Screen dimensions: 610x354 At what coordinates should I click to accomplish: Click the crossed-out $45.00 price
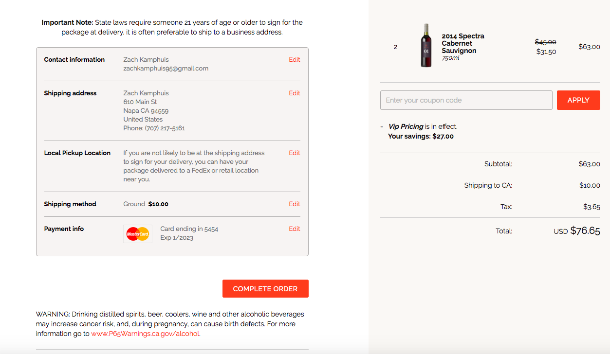click(545, 42)
